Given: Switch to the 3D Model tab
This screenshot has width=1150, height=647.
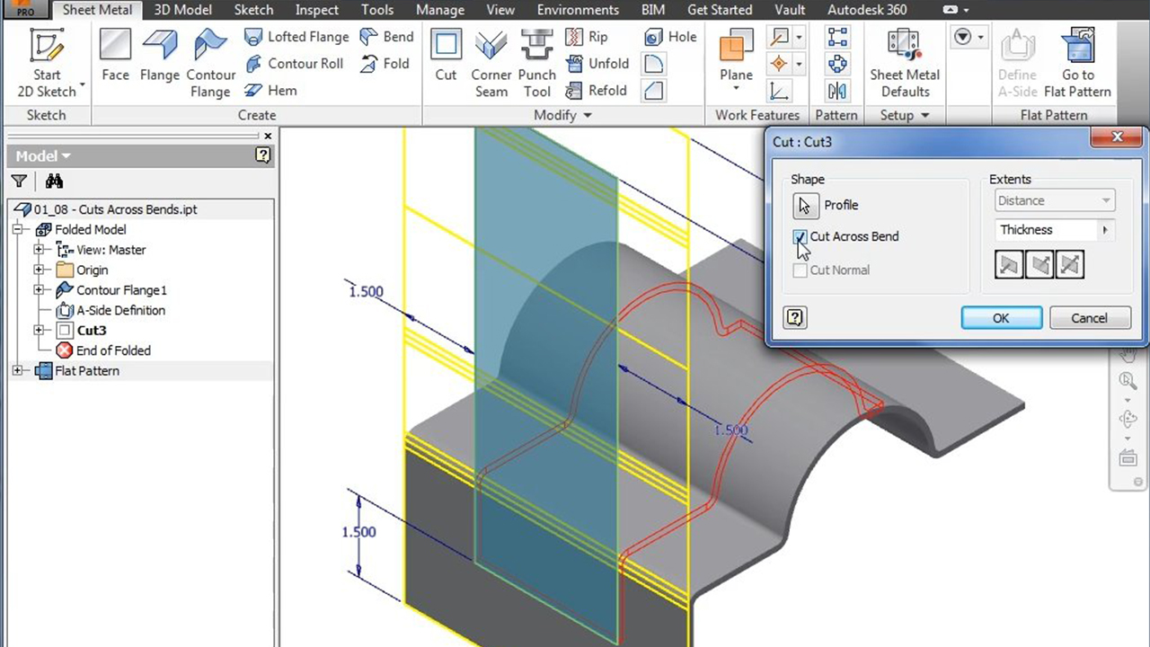Looking at the screenshot, I should 184,10.
